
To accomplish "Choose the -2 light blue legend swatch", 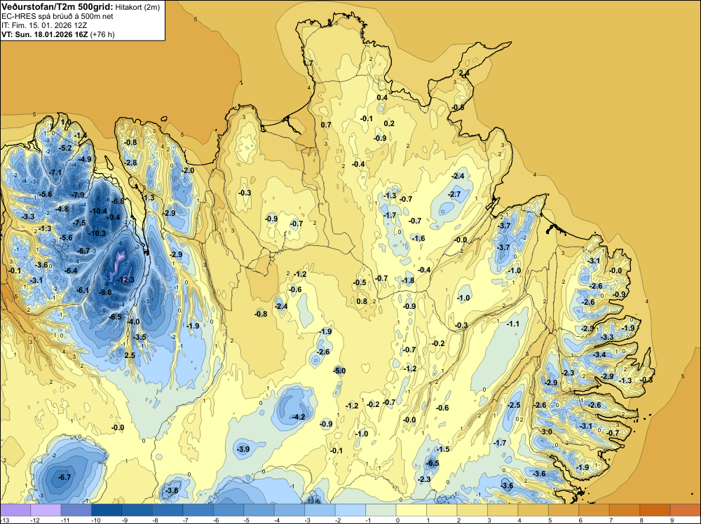I will (350, 510).
